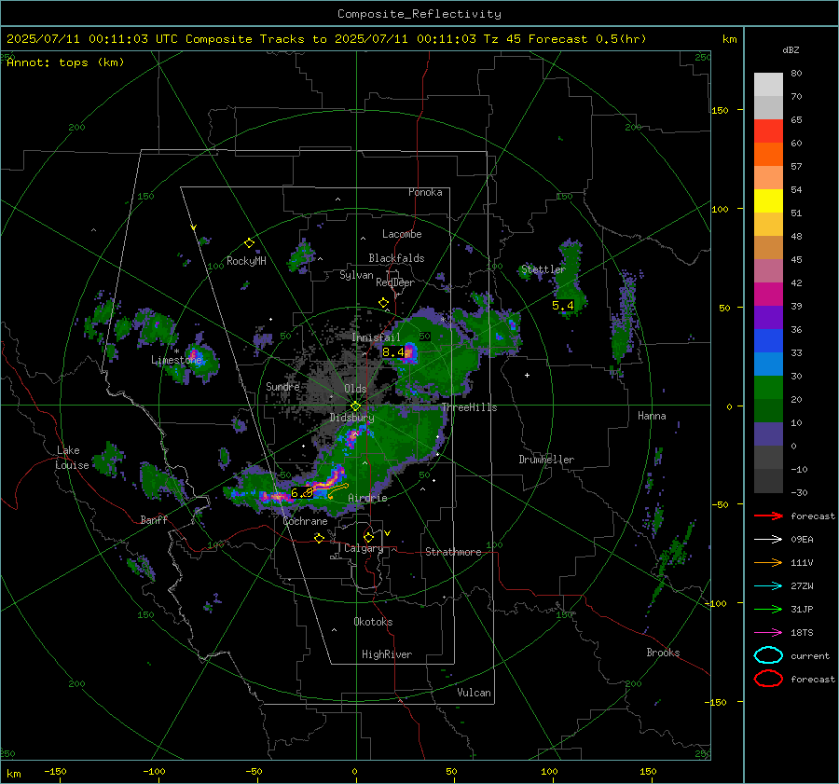
Task: Click the dBZ heading above the color scale
Action: pos(791,49)
